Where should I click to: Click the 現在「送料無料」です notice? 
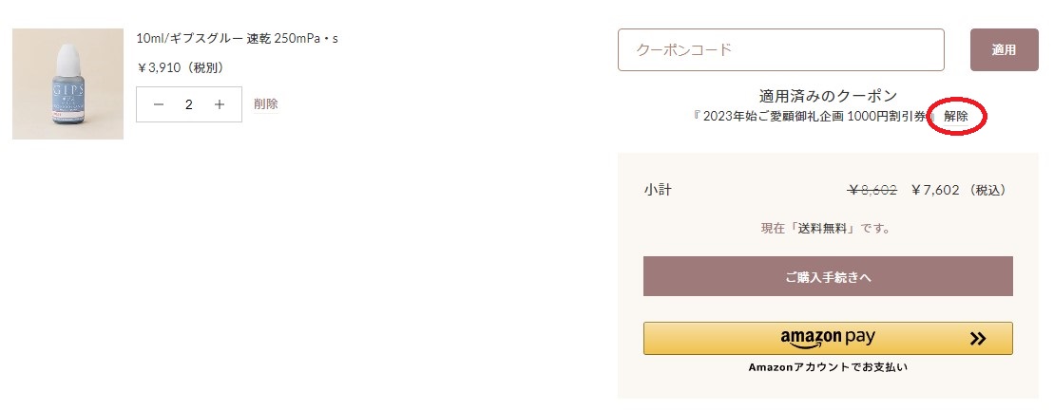pos(828,229)
